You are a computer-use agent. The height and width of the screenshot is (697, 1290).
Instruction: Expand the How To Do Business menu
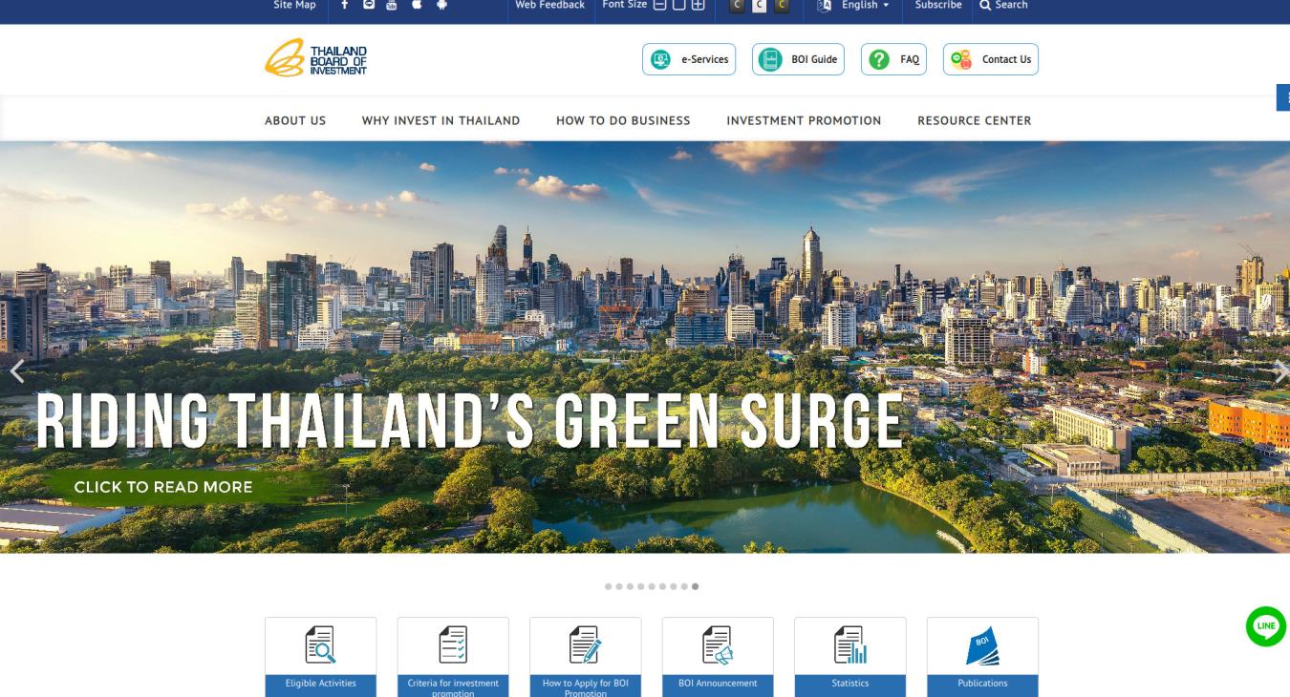coord(623,120)
